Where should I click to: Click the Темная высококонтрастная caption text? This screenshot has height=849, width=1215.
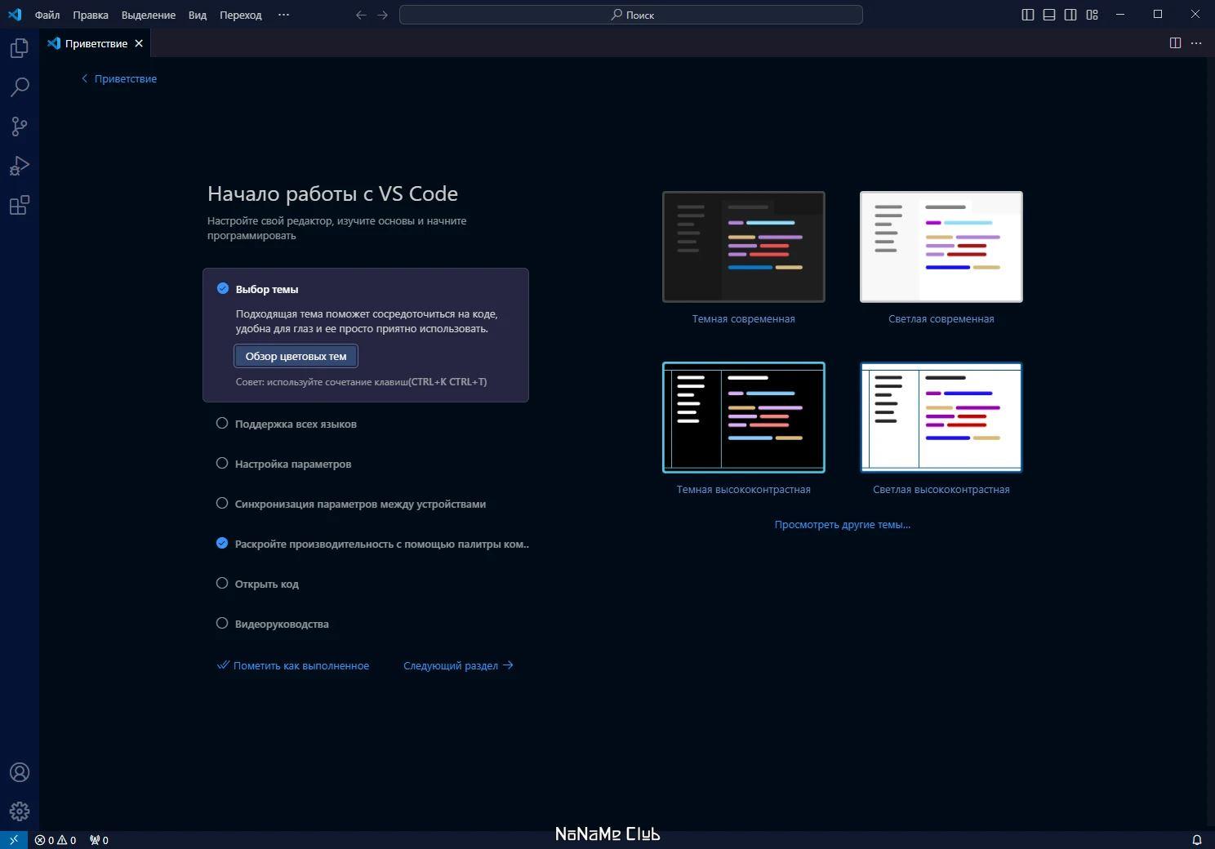pos(744,490)
